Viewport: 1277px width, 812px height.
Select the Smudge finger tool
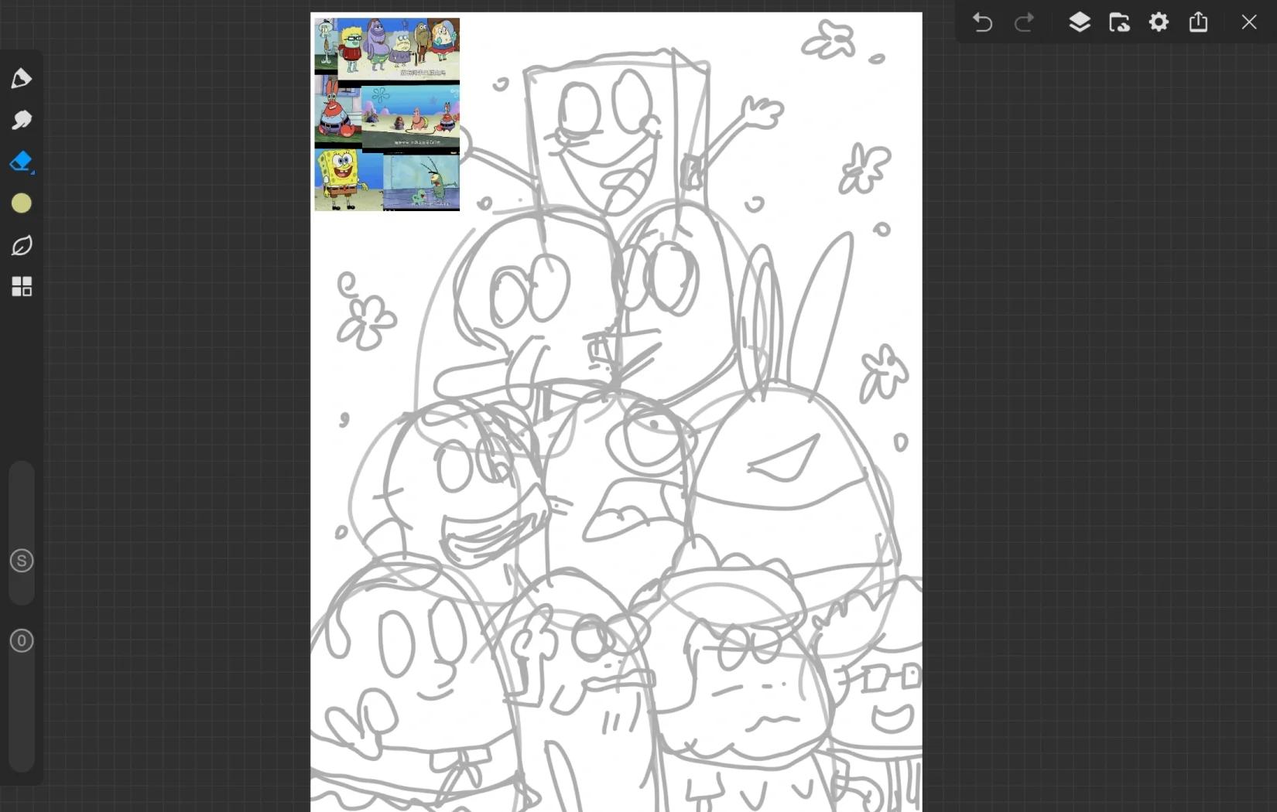click(x=22, y=120)
